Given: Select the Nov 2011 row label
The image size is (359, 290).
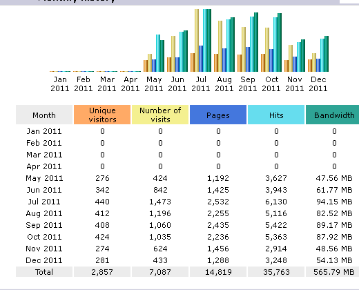Looking at the screenshot, I should [44, 249].
